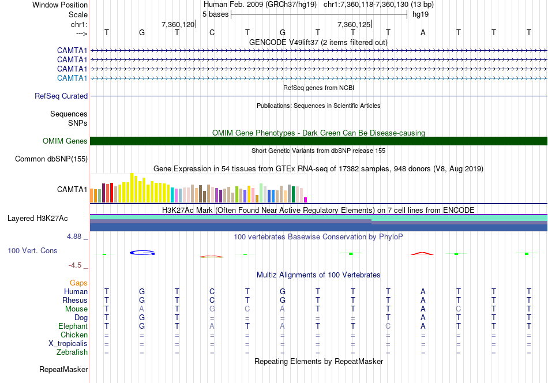Click the 'H3K27Ac Mark' track title
This screenshot has height=383, width=548.
[x=318, y=210]
